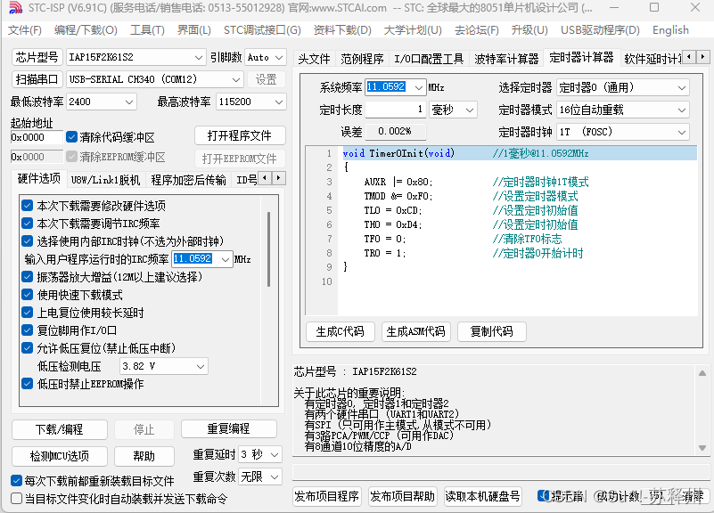The height and width of the screenshot is (513, 714).
Task: Open IRC frequency 11.0592 dropdown in hardware options
Action: point(202,259)
